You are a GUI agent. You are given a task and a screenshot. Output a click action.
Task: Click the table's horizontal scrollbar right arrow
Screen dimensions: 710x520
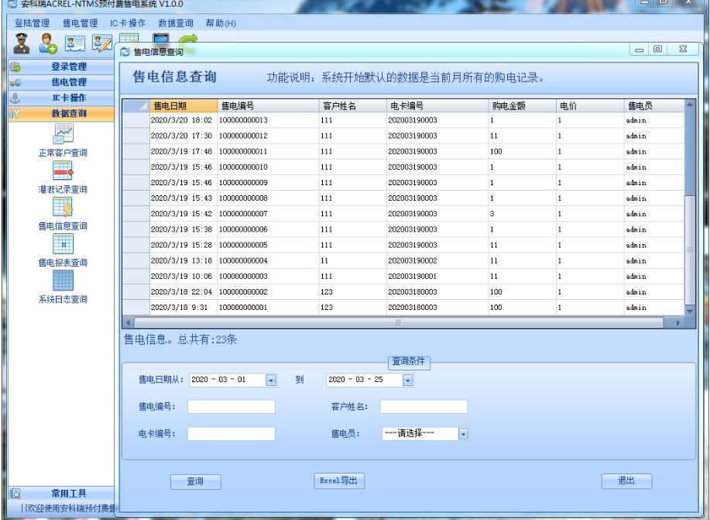677,322
